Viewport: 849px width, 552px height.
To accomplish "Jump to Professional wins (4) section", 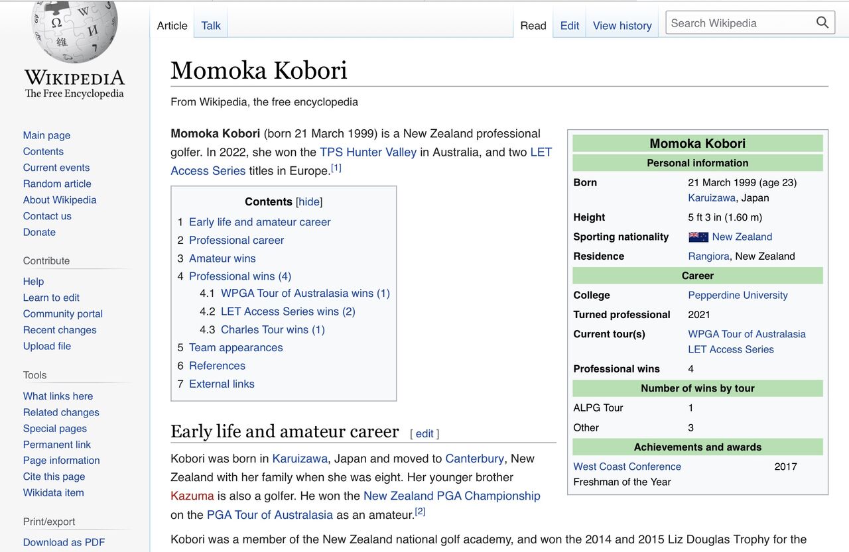I will click(240, 276).
